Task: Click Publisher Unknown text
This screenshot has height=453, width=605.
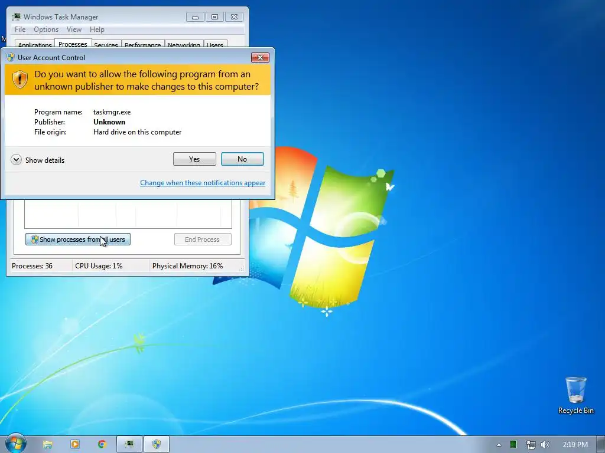Action: pos(109,122)
